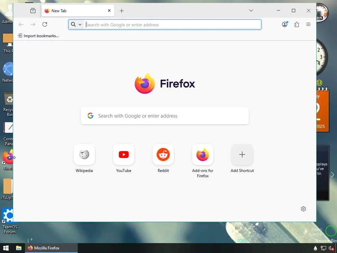Select the New Tab tab
Image resolution: width=337 pixels, height=253 pixels.
click(x=78, y=11)
